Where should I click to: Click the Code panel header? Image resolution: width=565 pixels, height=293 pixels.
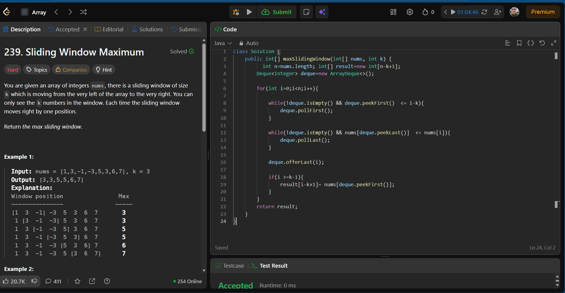tap(226, 29)
